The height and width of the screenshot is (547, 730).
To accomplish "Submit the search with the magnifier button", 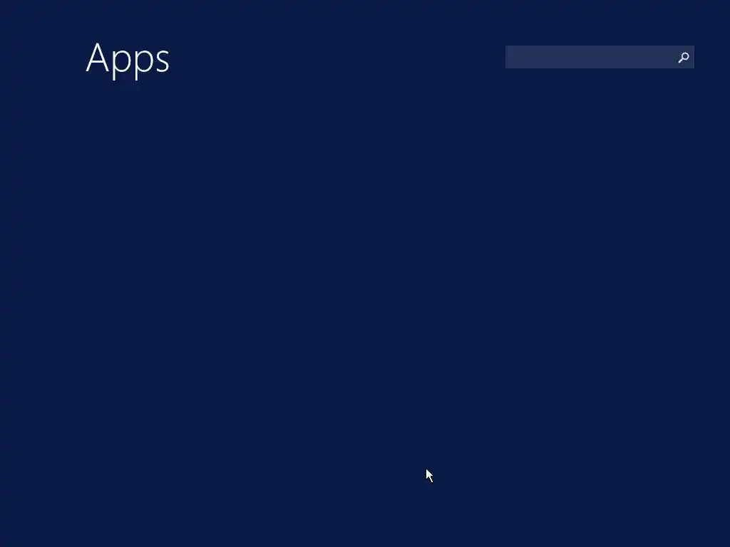I will 684,57.
